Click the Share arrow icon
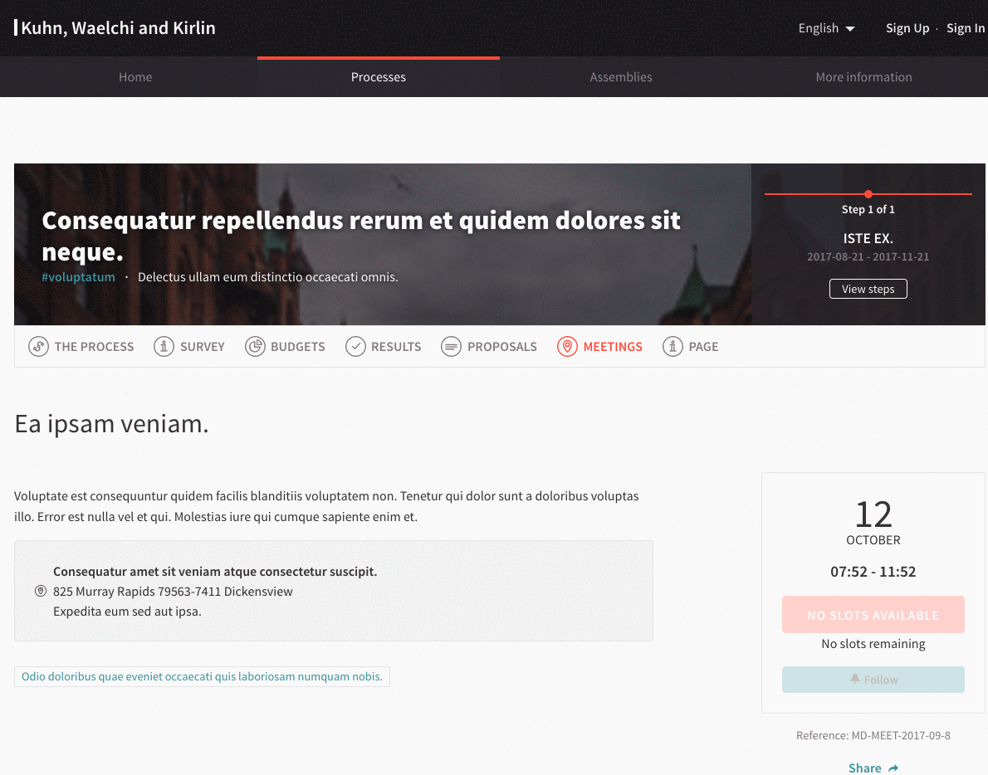 click(894, 768)
